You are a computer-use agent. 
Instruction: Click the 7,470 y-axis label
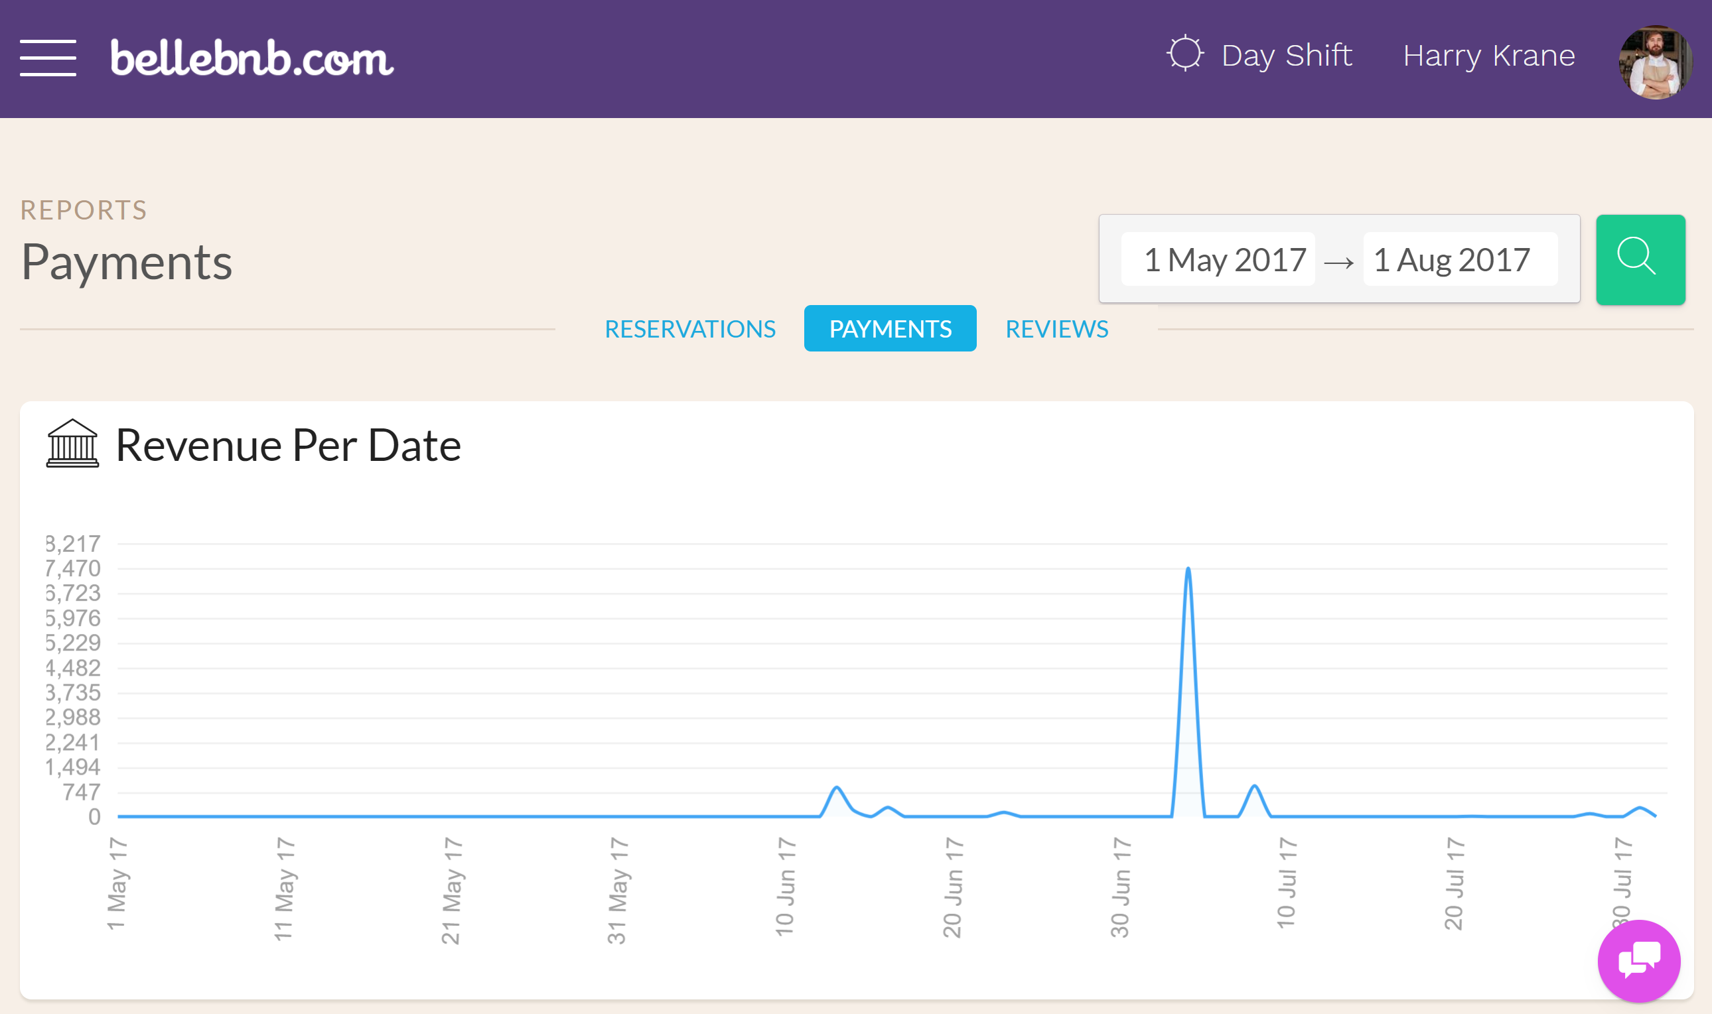[73, 568]
